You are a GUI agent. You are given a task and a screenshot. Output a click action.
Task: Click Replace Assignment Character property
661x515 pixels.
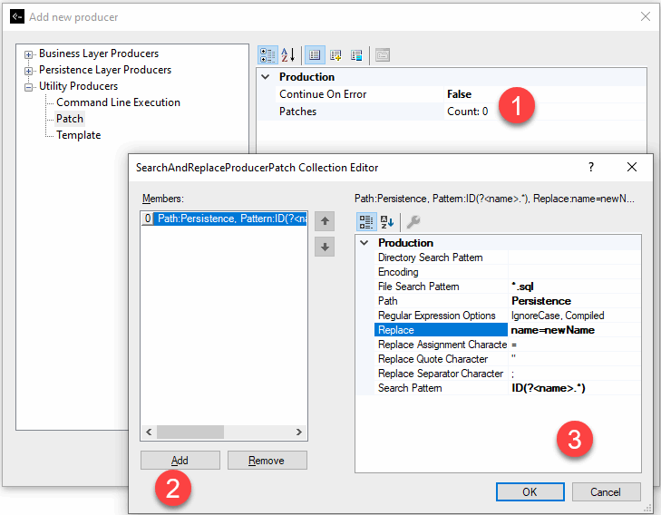tap(442, 345)
